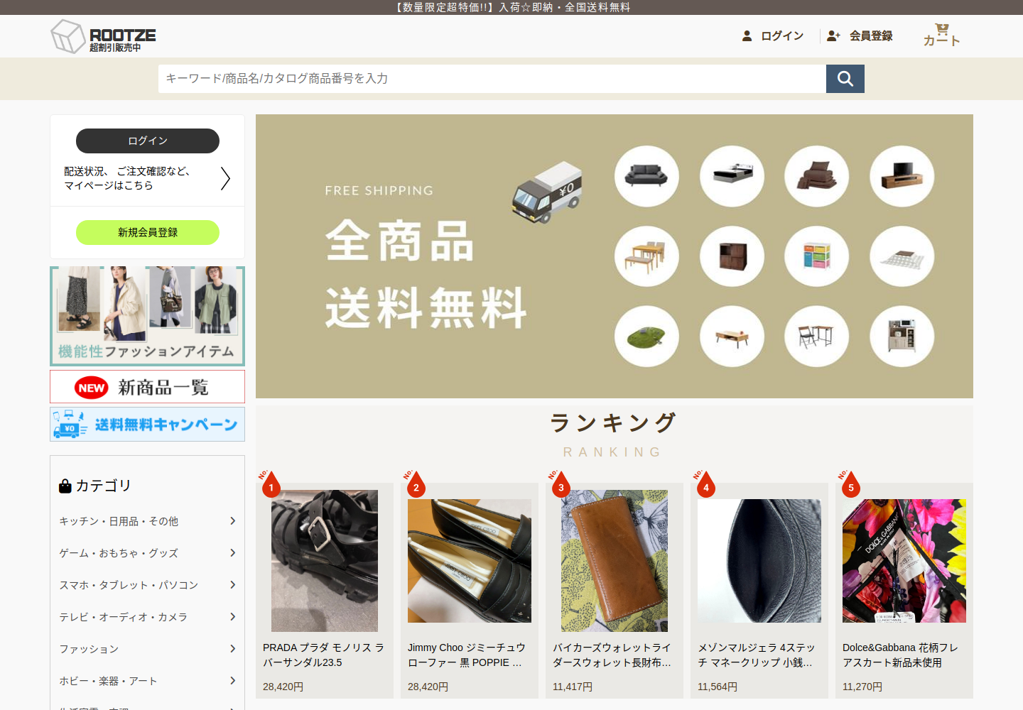Expand the テレビ・オーディオ・カメラ category
The height and width of the screenshot is (710, 1023).
pos(147,617)
